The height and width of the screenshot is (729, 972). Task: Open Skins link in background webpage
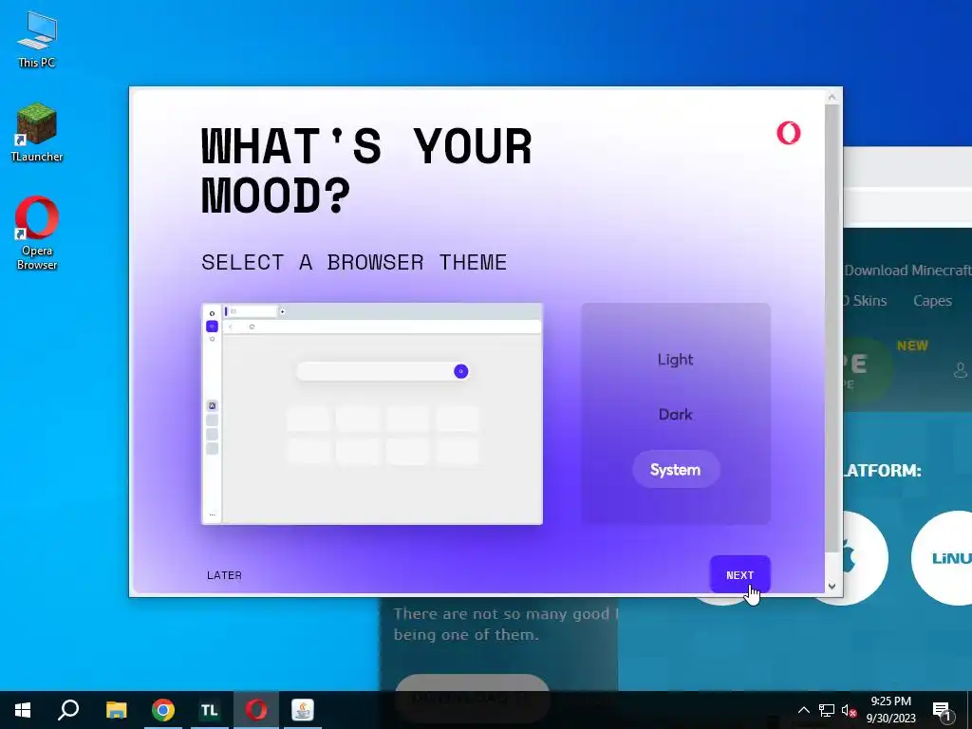(866, 301)
